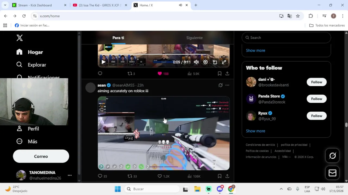Follow dani @brookedavisanti

coord(316,82)
